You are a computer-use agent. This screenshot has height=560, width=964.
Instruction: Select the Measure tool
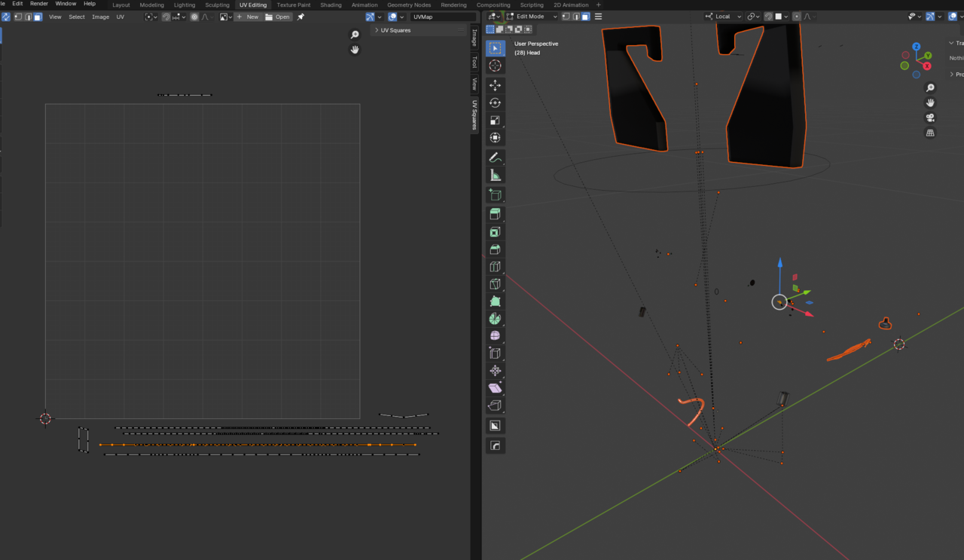tap(495, 175)
